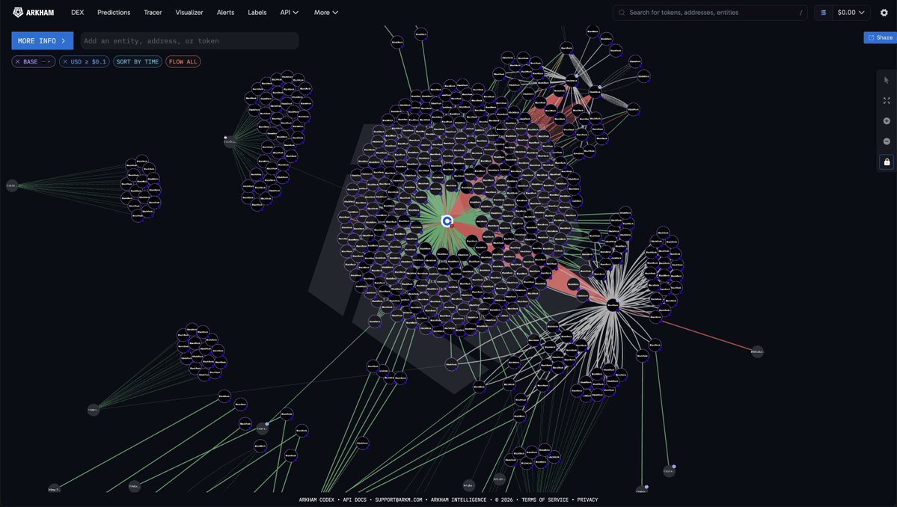Viewport: 897px width, 507px height.
Task: Open the settings gear
Action: pos(884,13)
